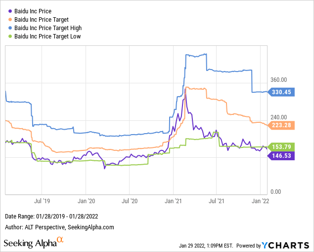Click the 146.53 purple value tag
314x252 pixels.
[282, 156]
